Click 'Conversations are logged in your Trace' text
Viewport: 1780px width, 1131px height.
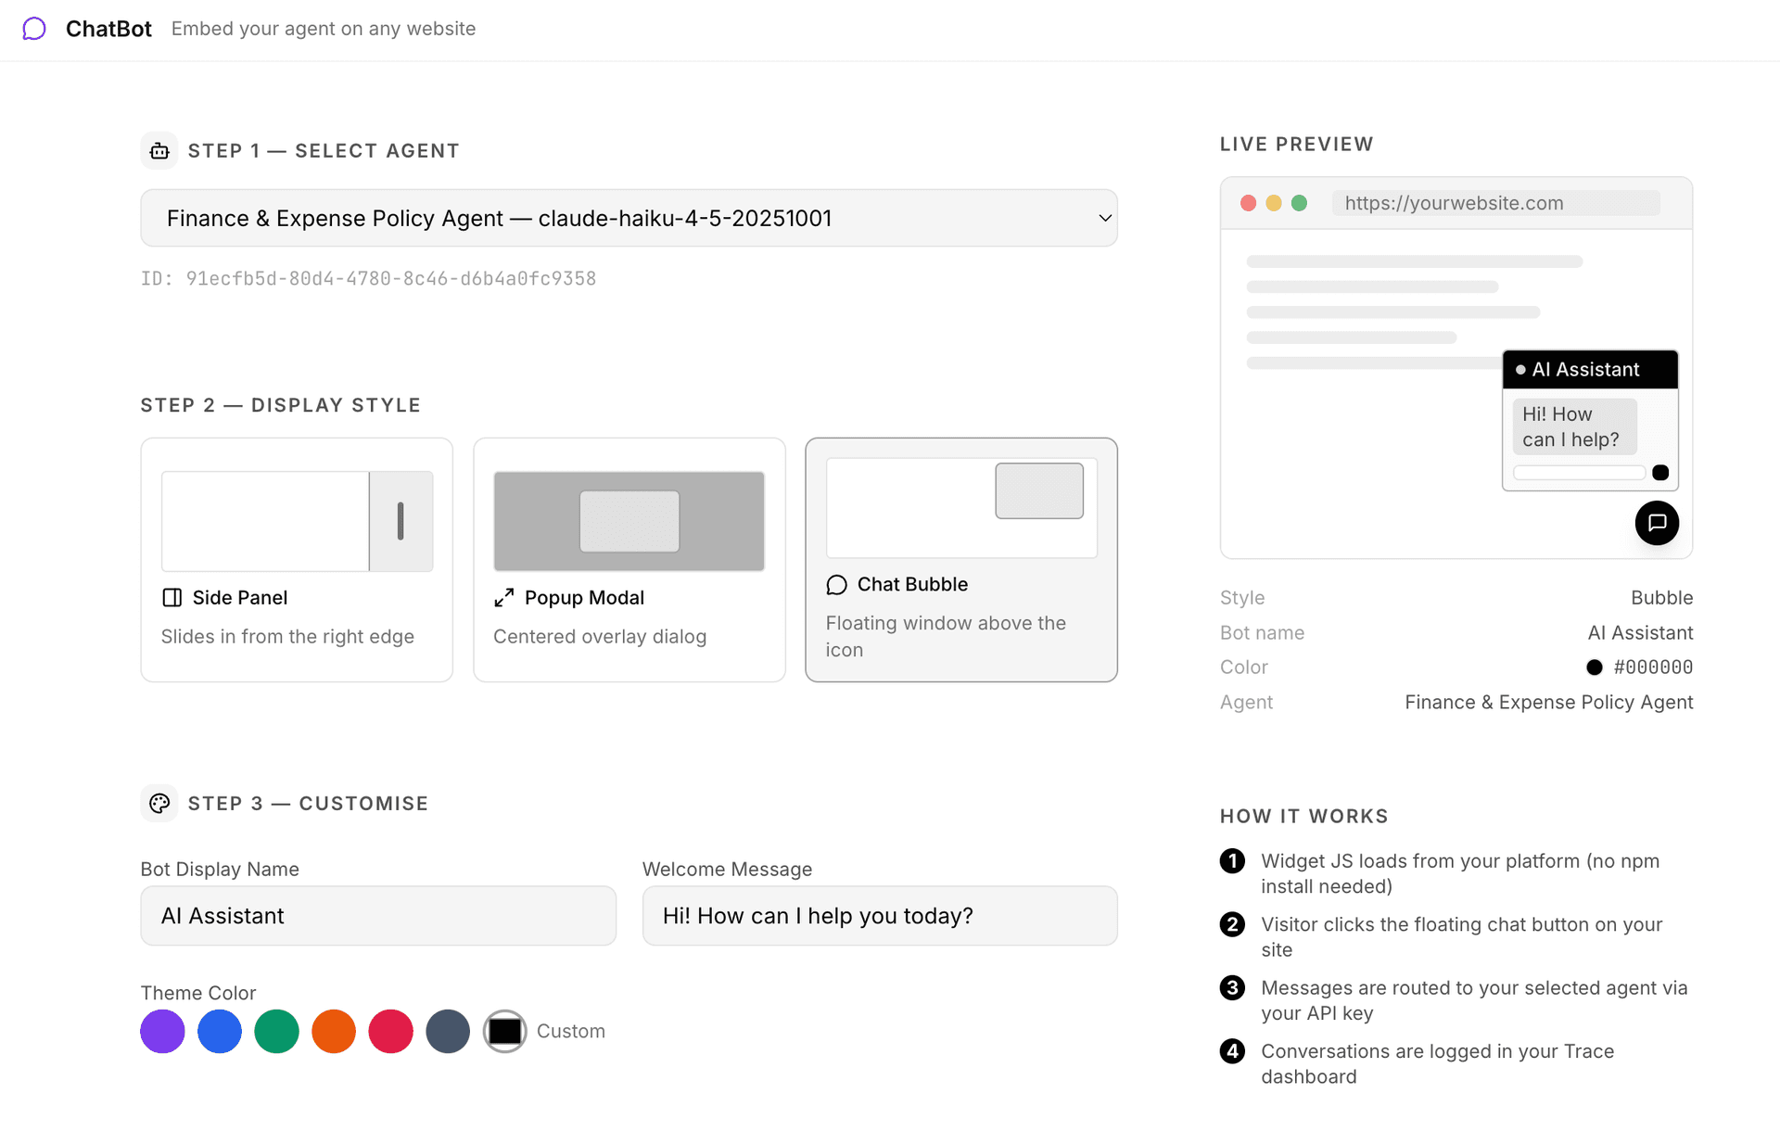(x=1437, y=1064)
